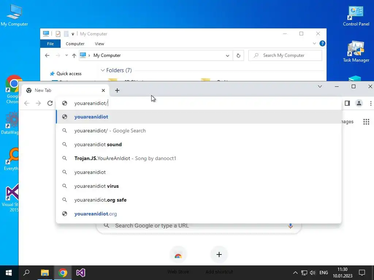Go back in My Computer window
Screen dimensions: 374x280
pos(47,55)
